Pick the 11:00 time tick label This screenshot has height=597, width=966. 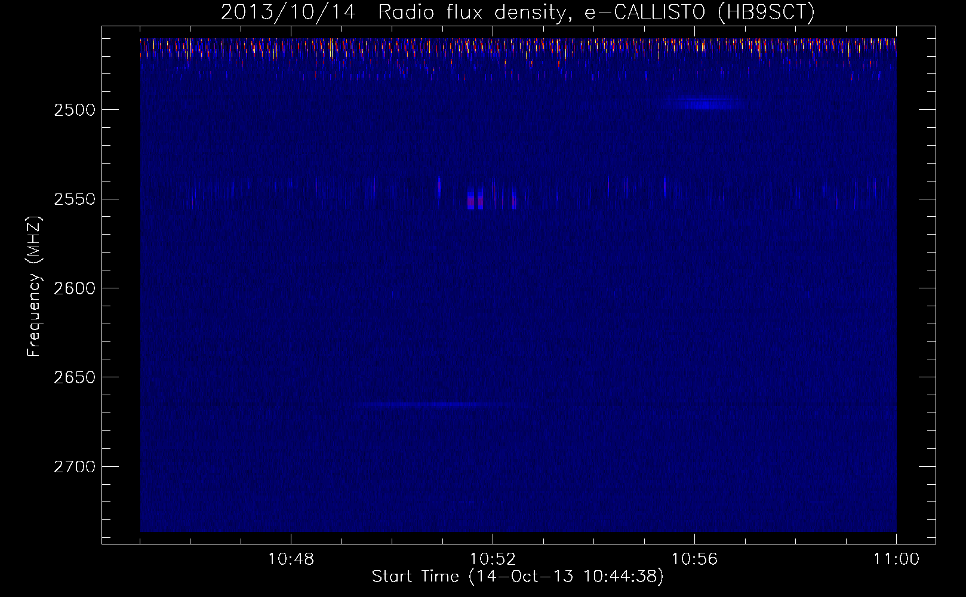[896, 559]
